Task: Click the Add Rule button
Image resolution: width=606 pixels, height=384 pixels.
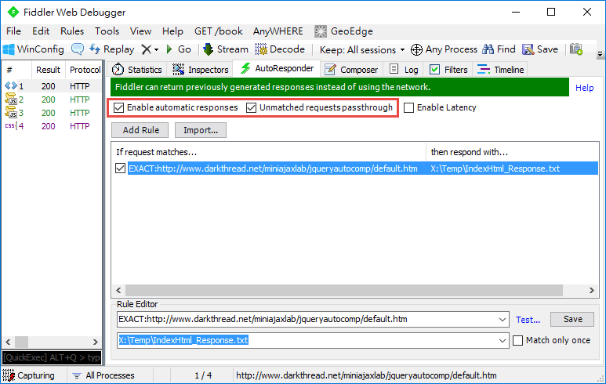Action: [140, 130]
